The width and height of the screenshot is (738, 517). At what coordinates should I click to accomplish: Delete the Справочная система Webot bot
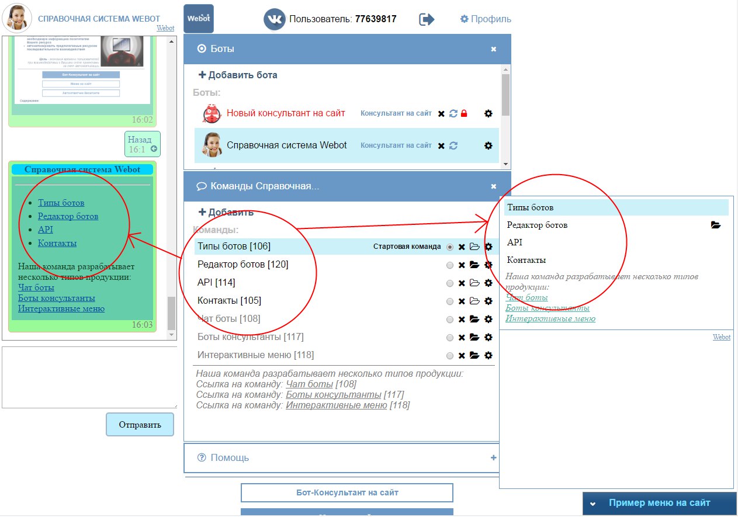coord(441,145)
